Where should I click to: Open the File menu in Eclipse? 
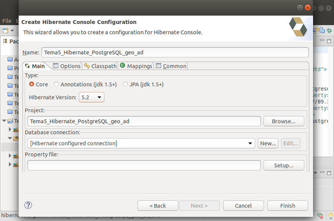[x=7, y=21]
